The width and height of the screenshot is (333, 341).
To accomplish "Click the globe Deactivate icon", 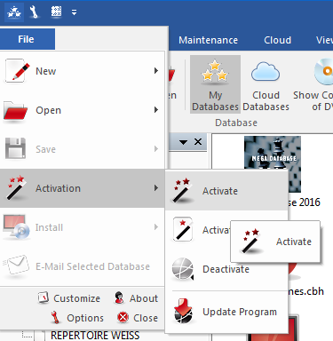I will [183, 269].
